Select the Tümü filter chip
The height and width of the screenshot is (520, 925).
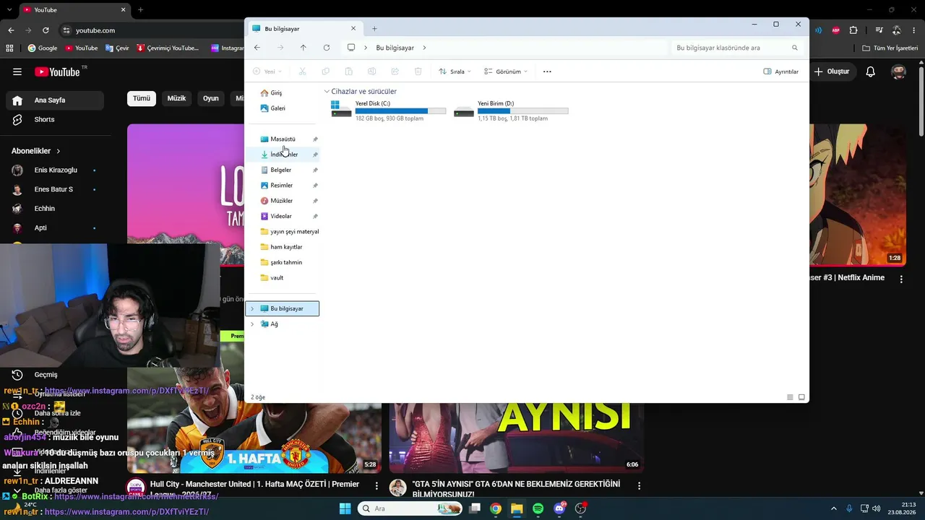[142, 98]
